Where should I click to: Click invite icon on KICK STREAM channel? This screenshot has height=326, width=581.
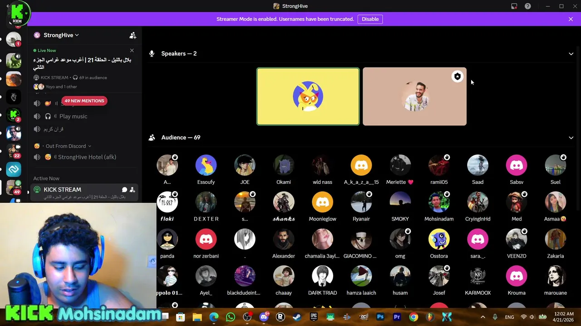(x=132, y=190)
